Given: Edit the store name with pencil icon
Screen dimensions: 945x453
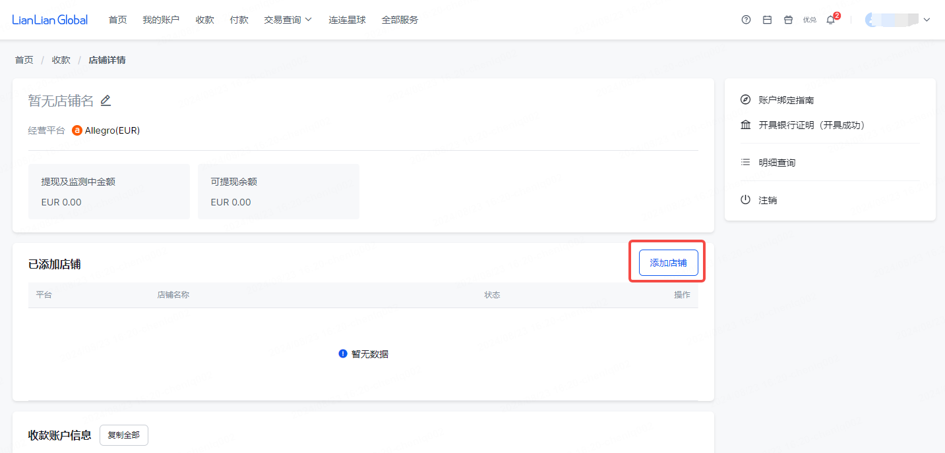Looking at the screenshot, I should [x=106, y=101].
